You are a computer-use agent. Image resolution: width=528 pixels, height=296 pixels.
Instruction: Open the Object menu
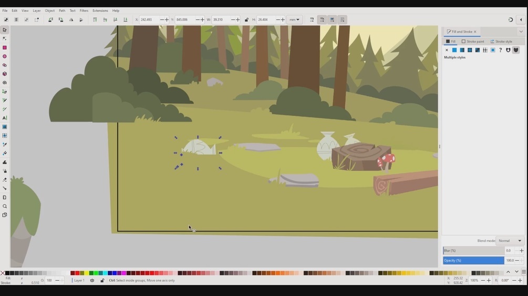pos(50,10)
